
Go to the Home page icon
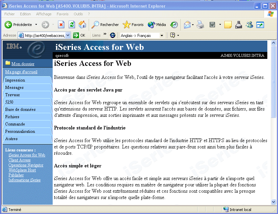[82, 25]
